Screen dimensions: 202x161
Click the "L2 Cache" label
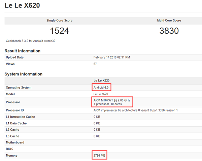coord(12,130)
